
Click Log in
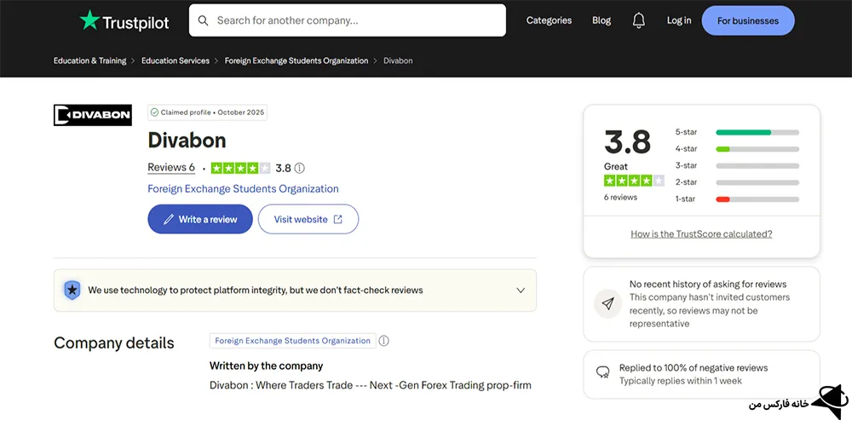coord(679,20)
